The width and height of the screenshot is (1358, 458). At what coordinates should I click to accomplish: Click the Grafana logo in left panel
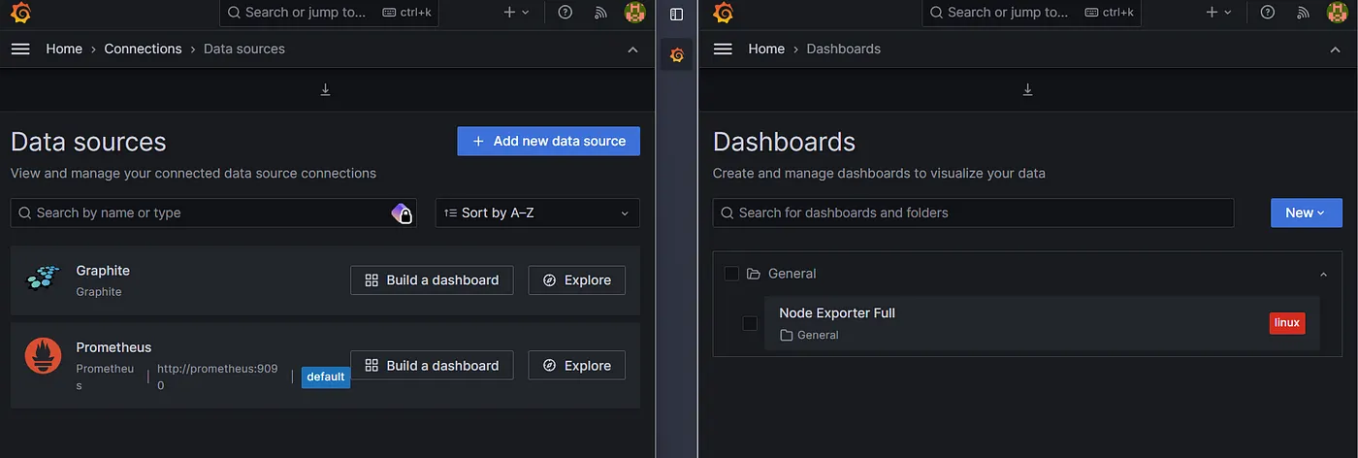(20, 13)
